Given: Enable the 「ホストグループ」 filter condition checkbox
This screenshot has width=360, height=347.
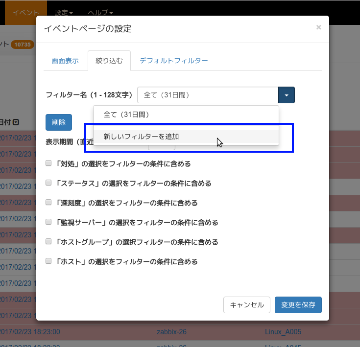Looking at the screenshot, I should click(48, 242).
